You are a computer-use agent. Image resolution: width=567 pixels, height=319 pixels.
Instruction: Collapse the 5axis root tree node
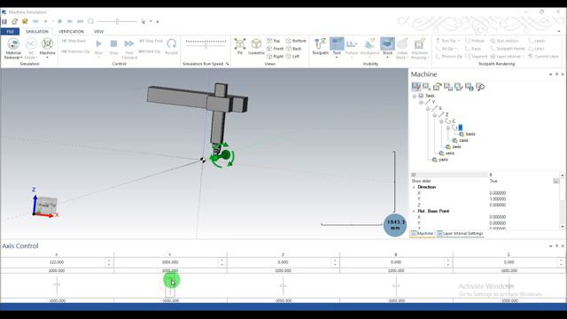point(415,96)
